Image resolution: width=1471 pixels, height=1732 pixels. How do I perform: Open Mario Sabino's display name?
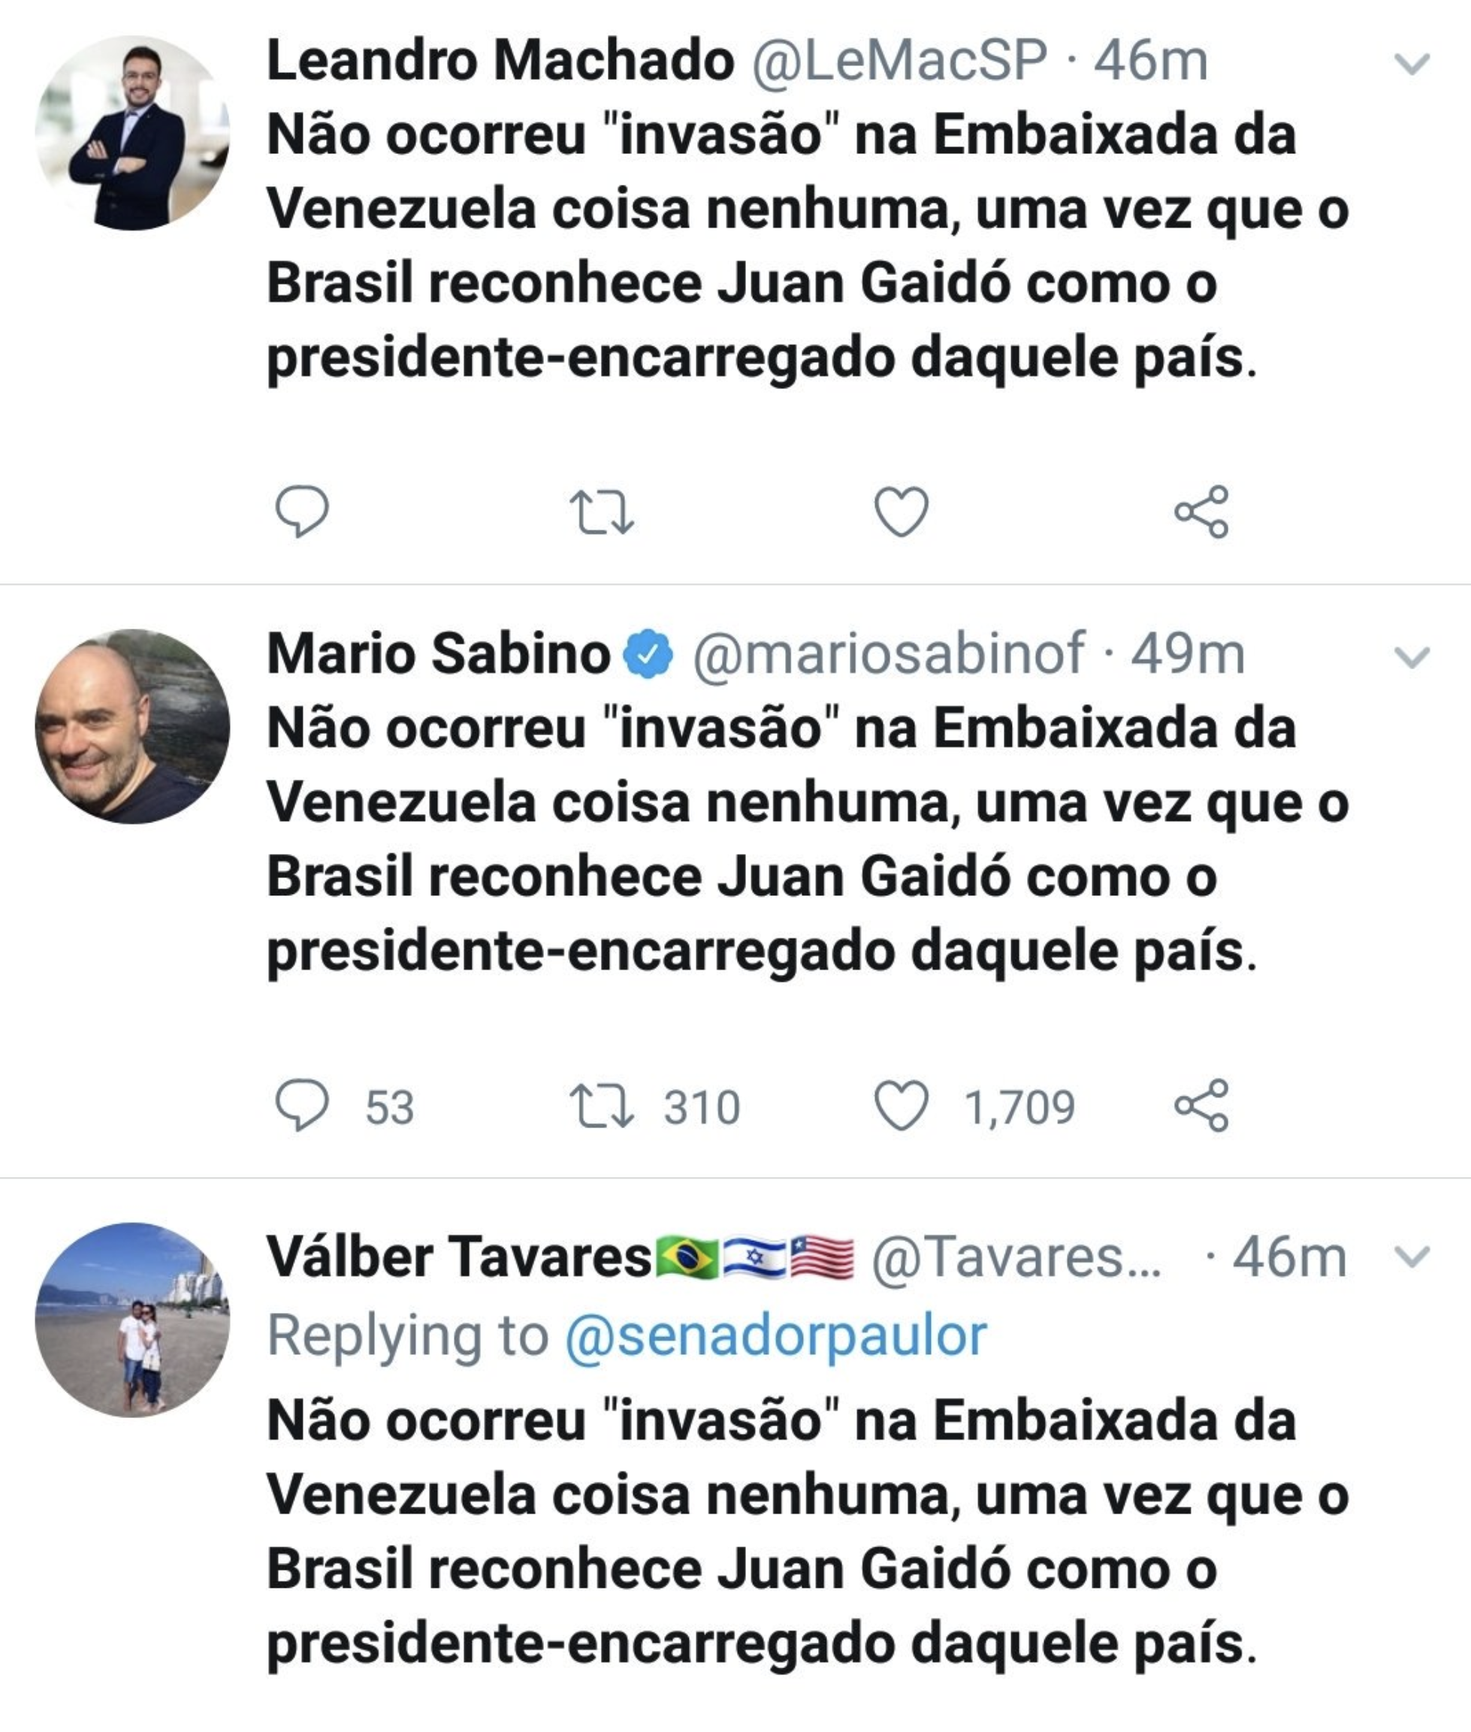[439, 653]
